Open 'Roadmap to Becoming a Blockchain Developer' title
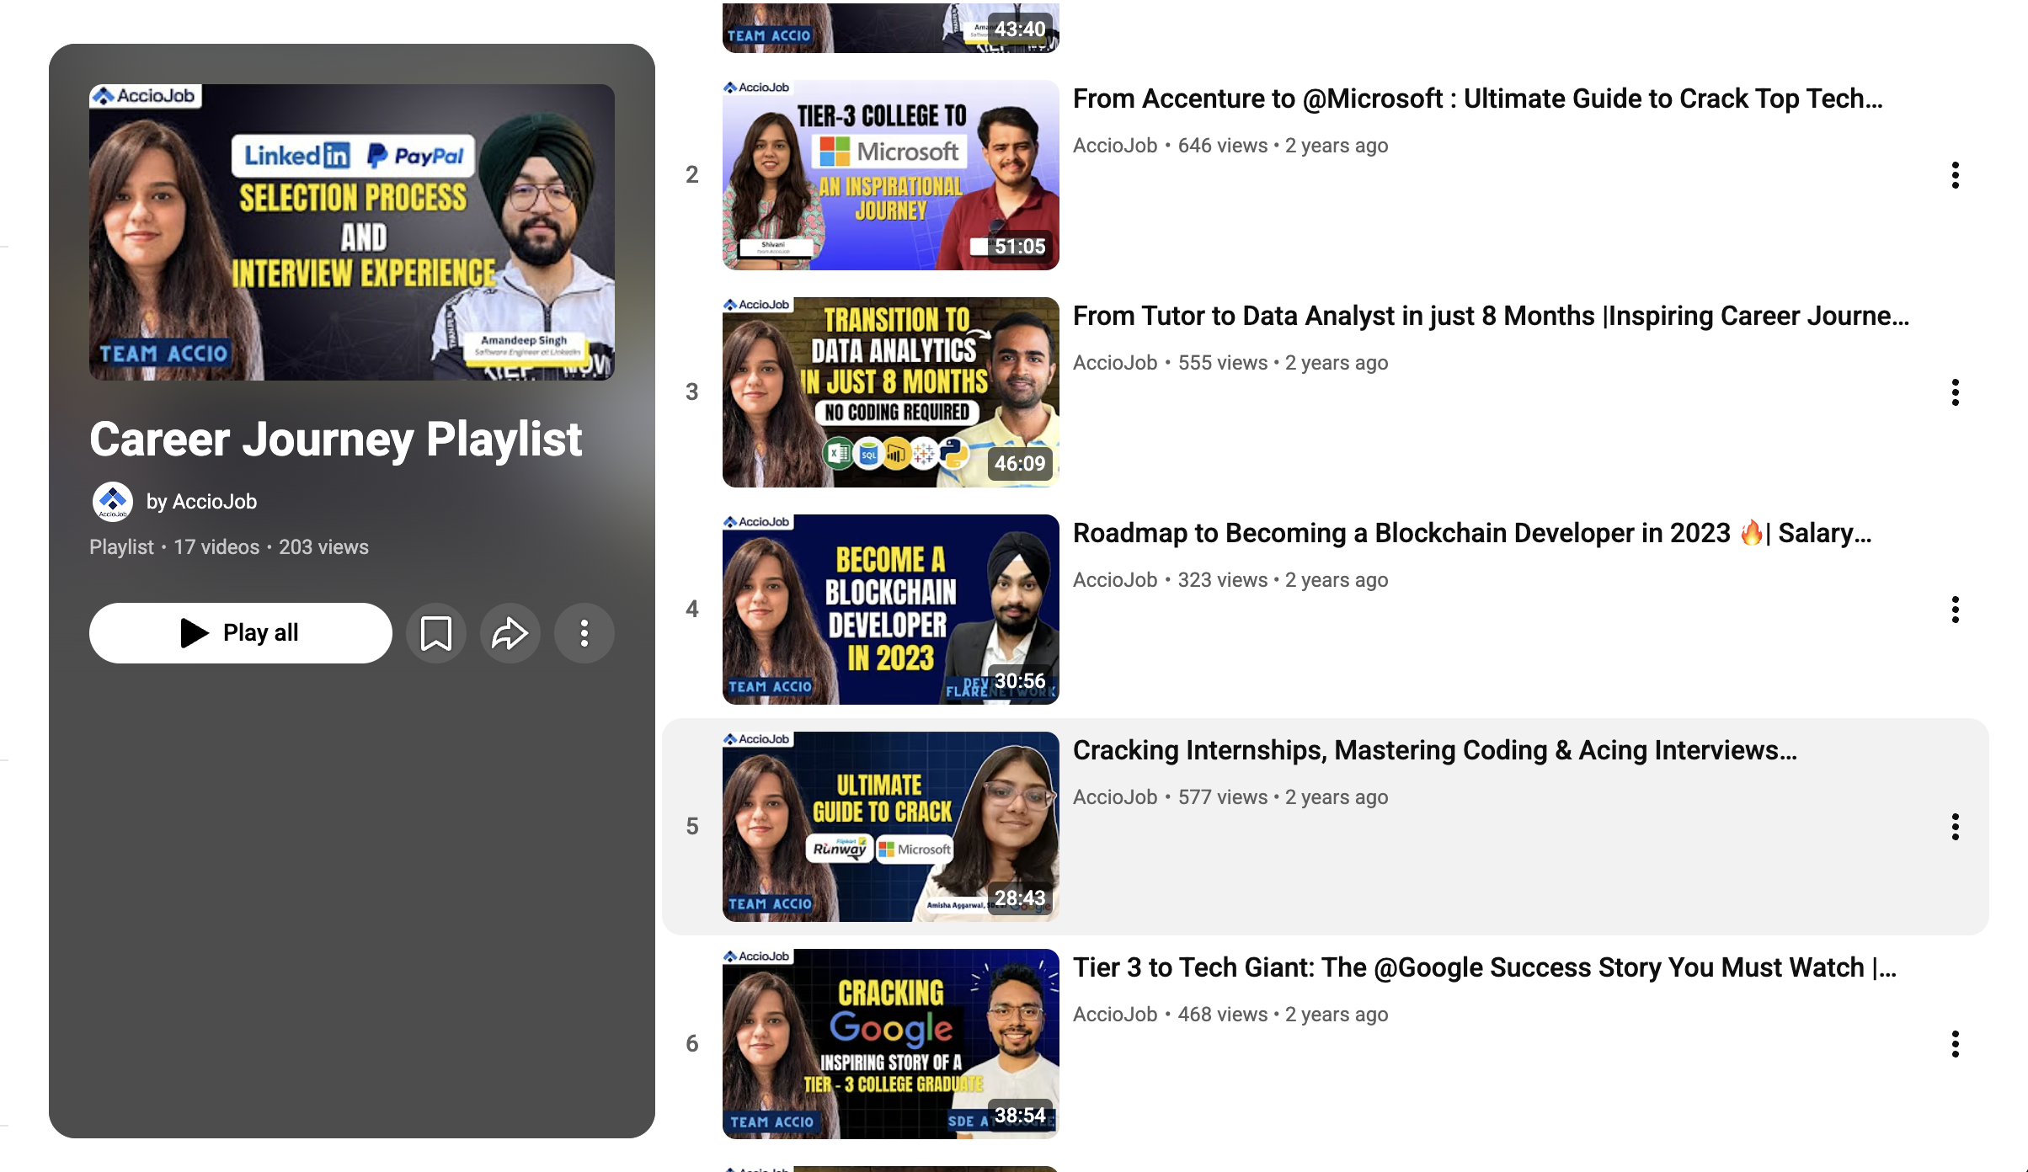This screenshot has width=2028, height=1172. click(1472, 533)
